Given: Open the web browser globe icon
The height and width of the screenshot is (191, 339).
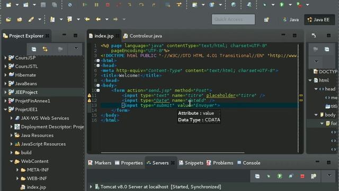Looking at the screenshot, I should (x=234, y=5).
